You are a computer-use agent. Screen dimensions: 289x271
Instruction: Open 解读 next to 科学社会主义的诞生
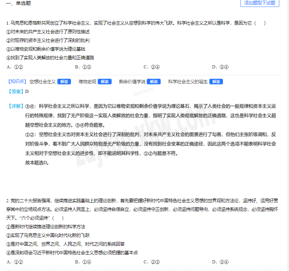[216, 82]
